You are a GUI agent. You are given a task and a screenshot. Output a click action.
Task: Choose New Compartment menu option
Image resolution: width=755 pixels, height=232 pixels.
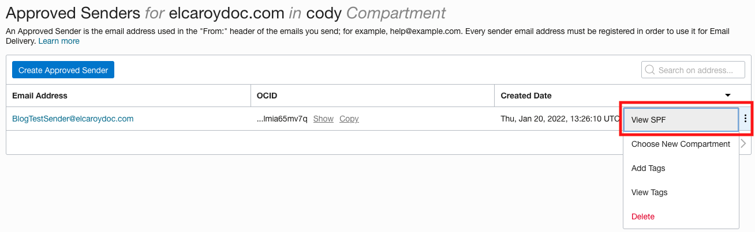click(681, 144)
